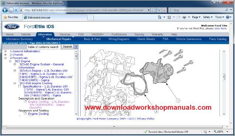This screenshot has width=235, height=136.
Task: Open a new blank browser tab
Action: click(91, 17)
